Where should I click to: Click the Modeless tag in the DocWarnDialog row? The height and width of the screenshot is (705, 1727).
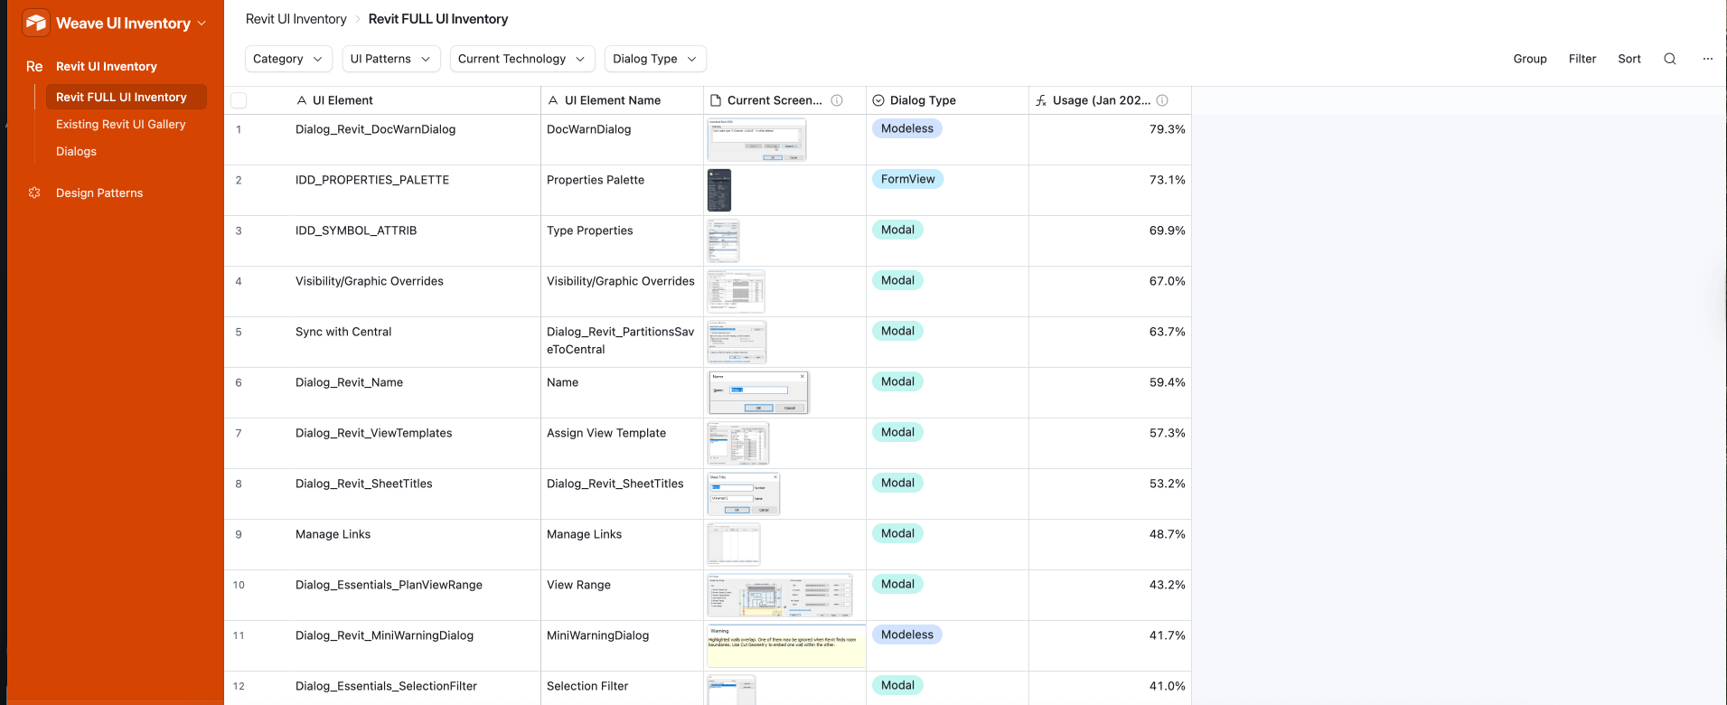[907, 128]
